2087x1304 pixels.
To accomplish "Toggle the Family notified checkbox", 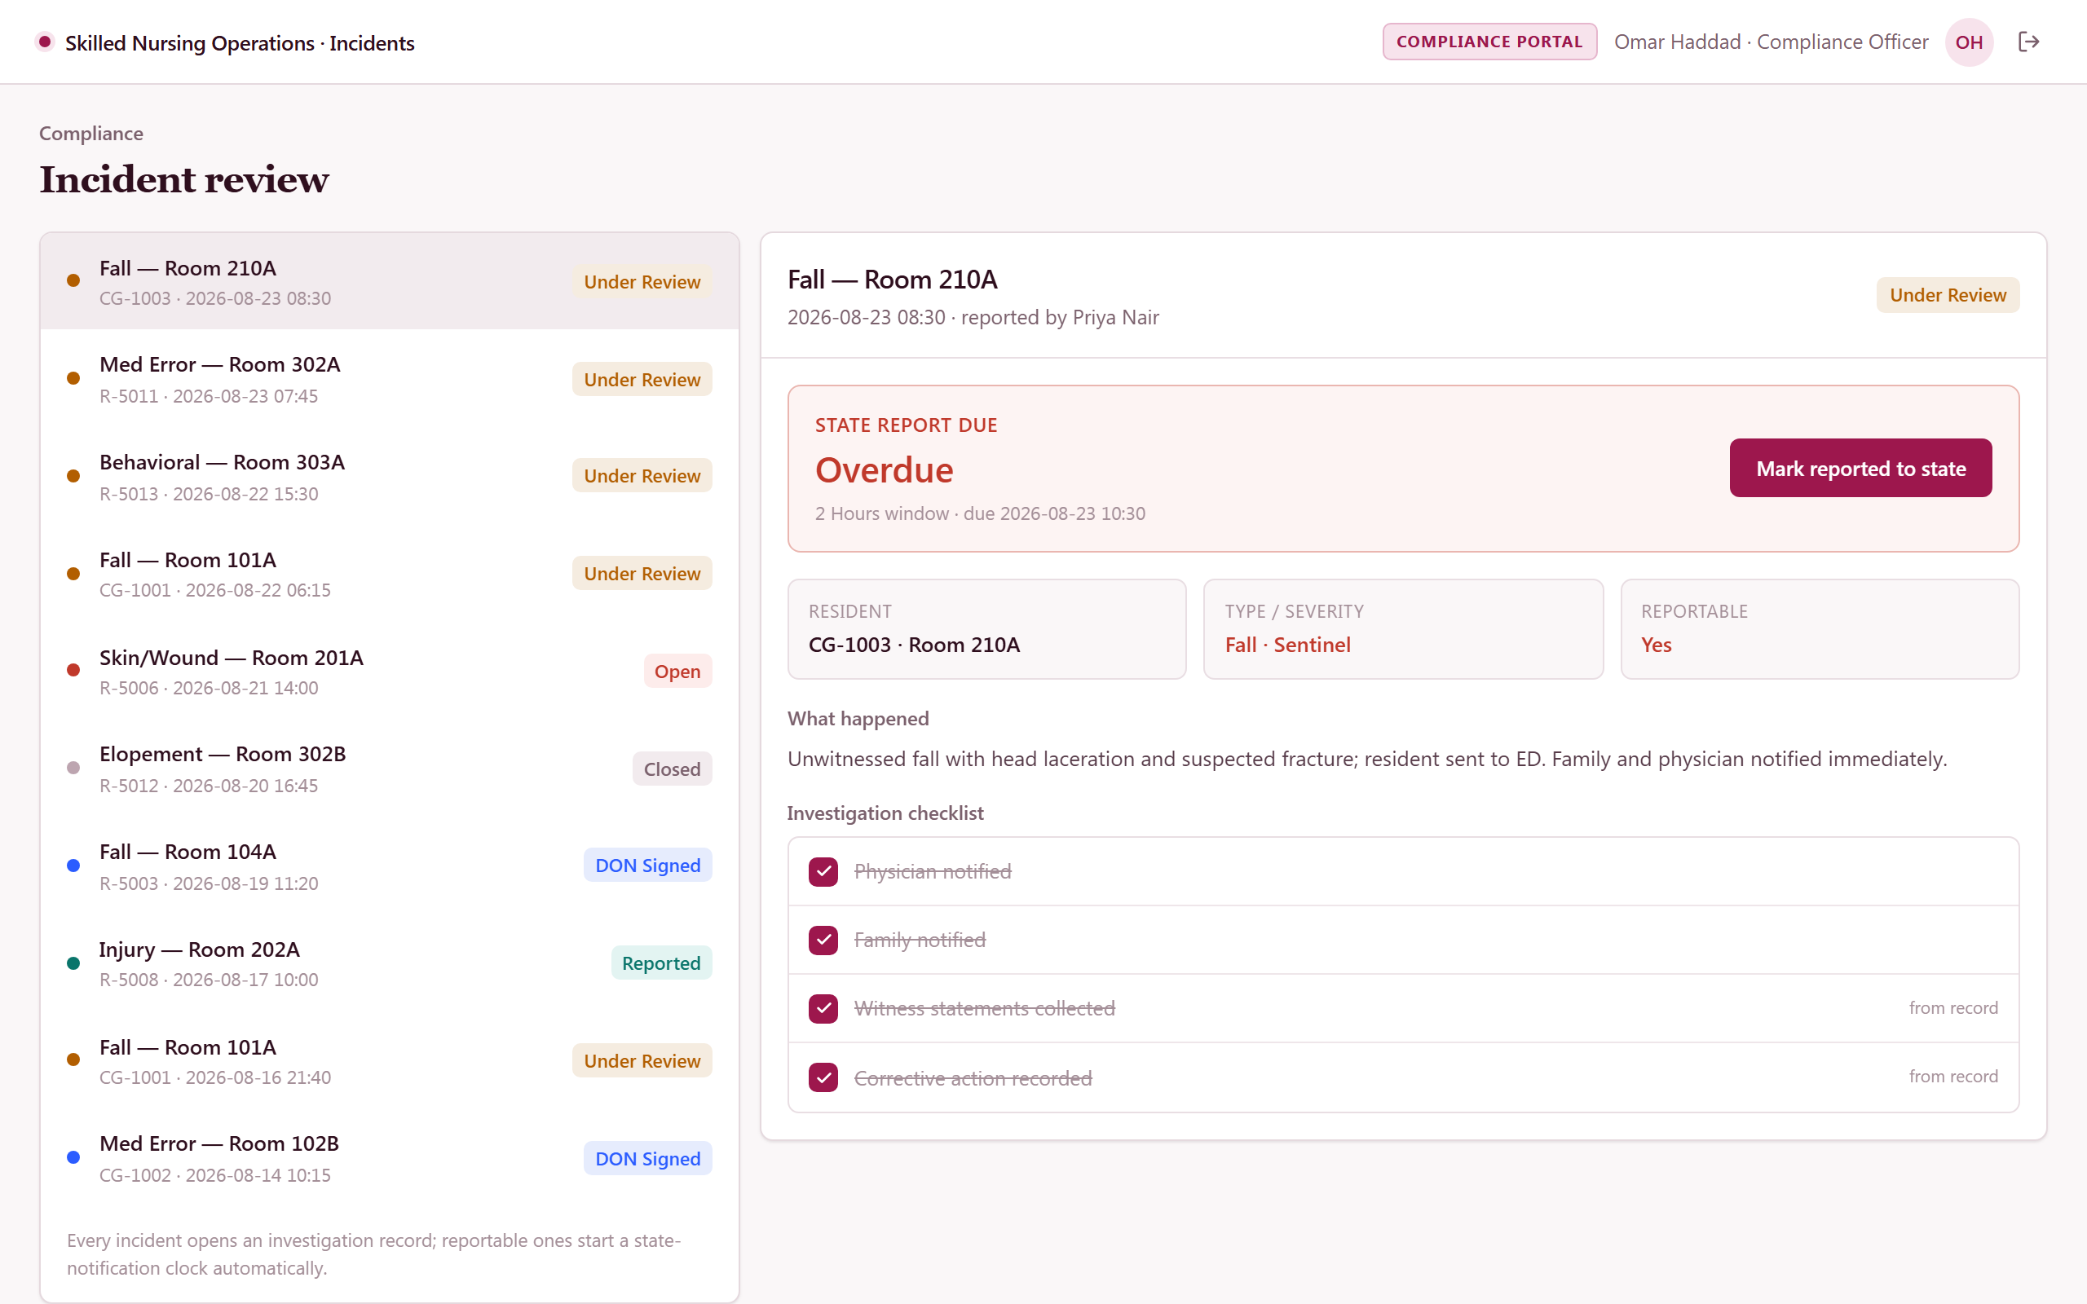I will click(x=823, y=939).
